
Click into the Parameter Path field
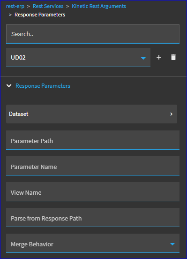[93, 140]
